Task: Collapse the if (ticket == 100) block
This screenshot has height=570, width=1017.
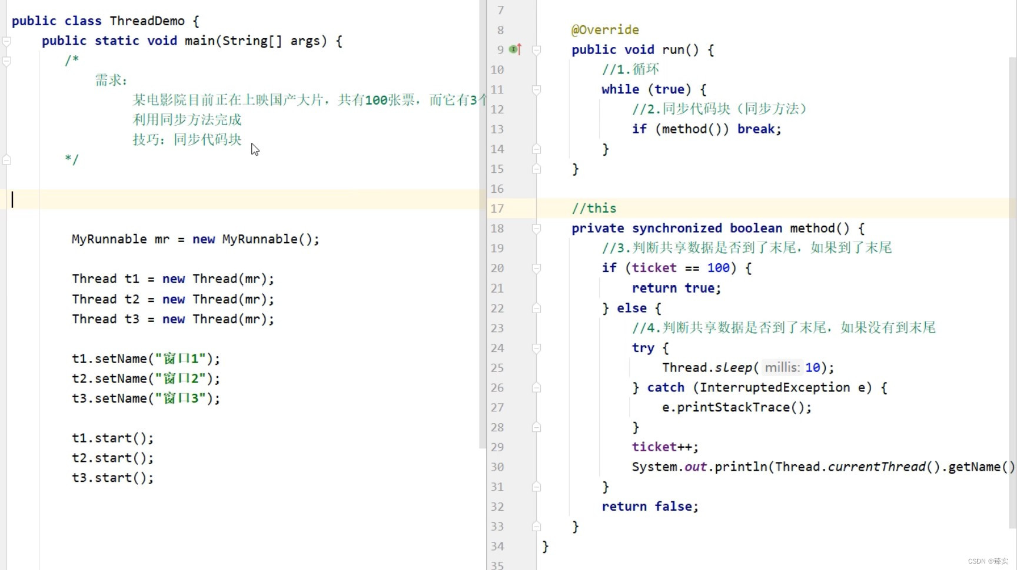Action: (x=537, y=269)
